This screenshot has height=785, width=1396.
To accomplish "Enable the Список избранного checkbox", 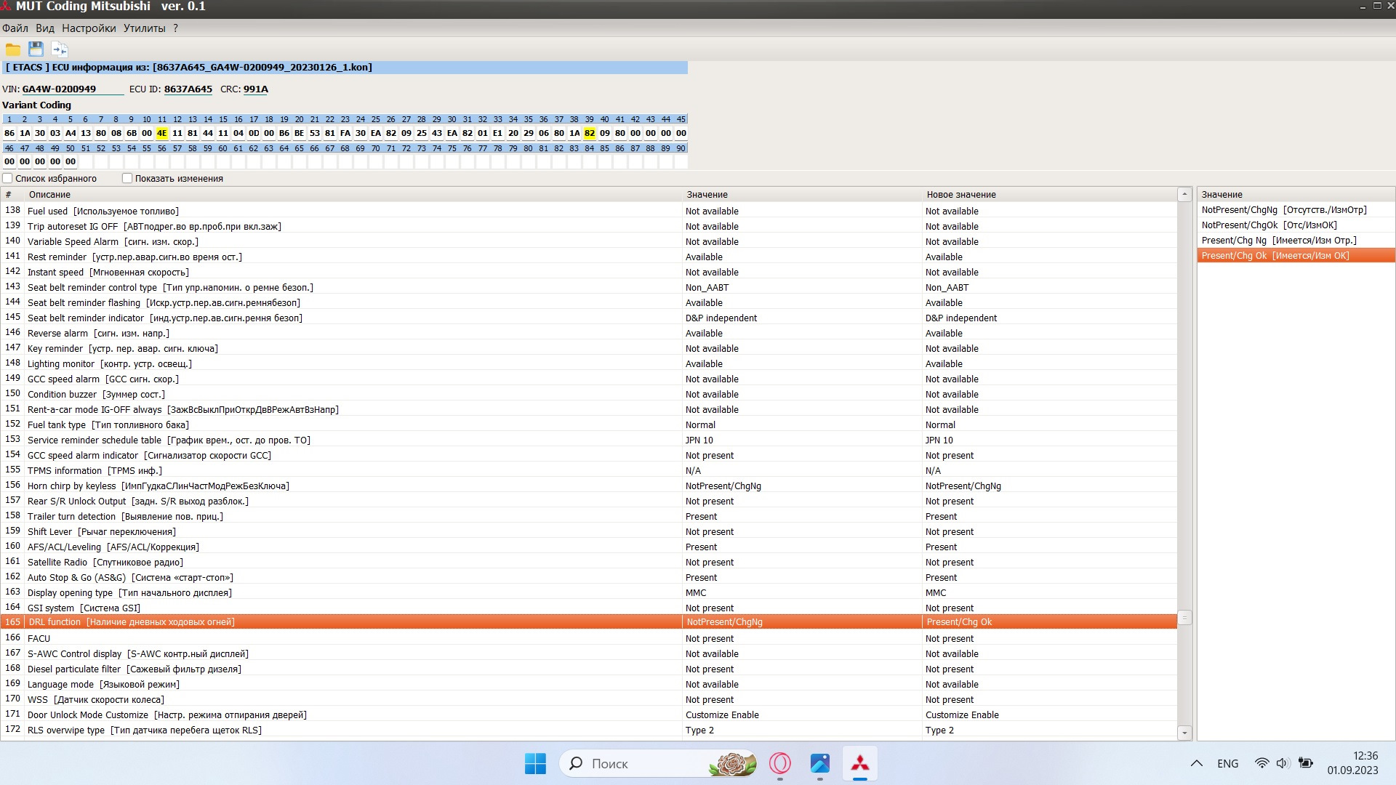I will 8,178.
